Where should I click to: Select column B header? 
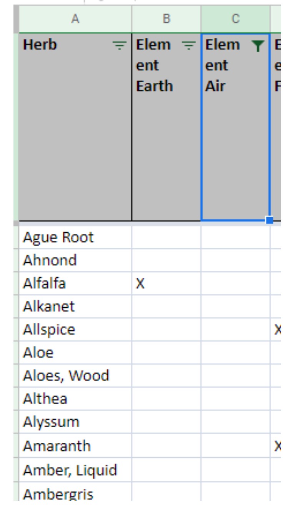point(166,19)
